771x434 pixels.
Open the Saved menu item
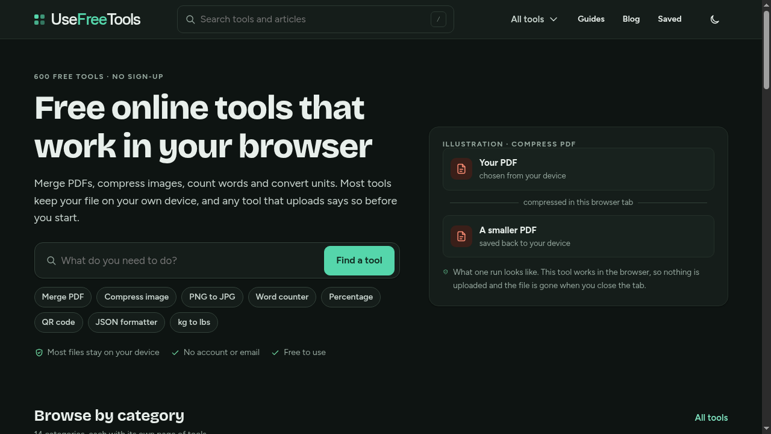click(x=670, y=19)
